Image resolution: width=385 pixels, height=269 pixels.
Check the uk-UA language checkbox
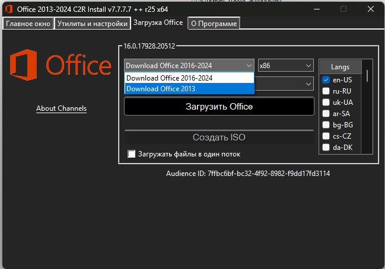point(326,103)
